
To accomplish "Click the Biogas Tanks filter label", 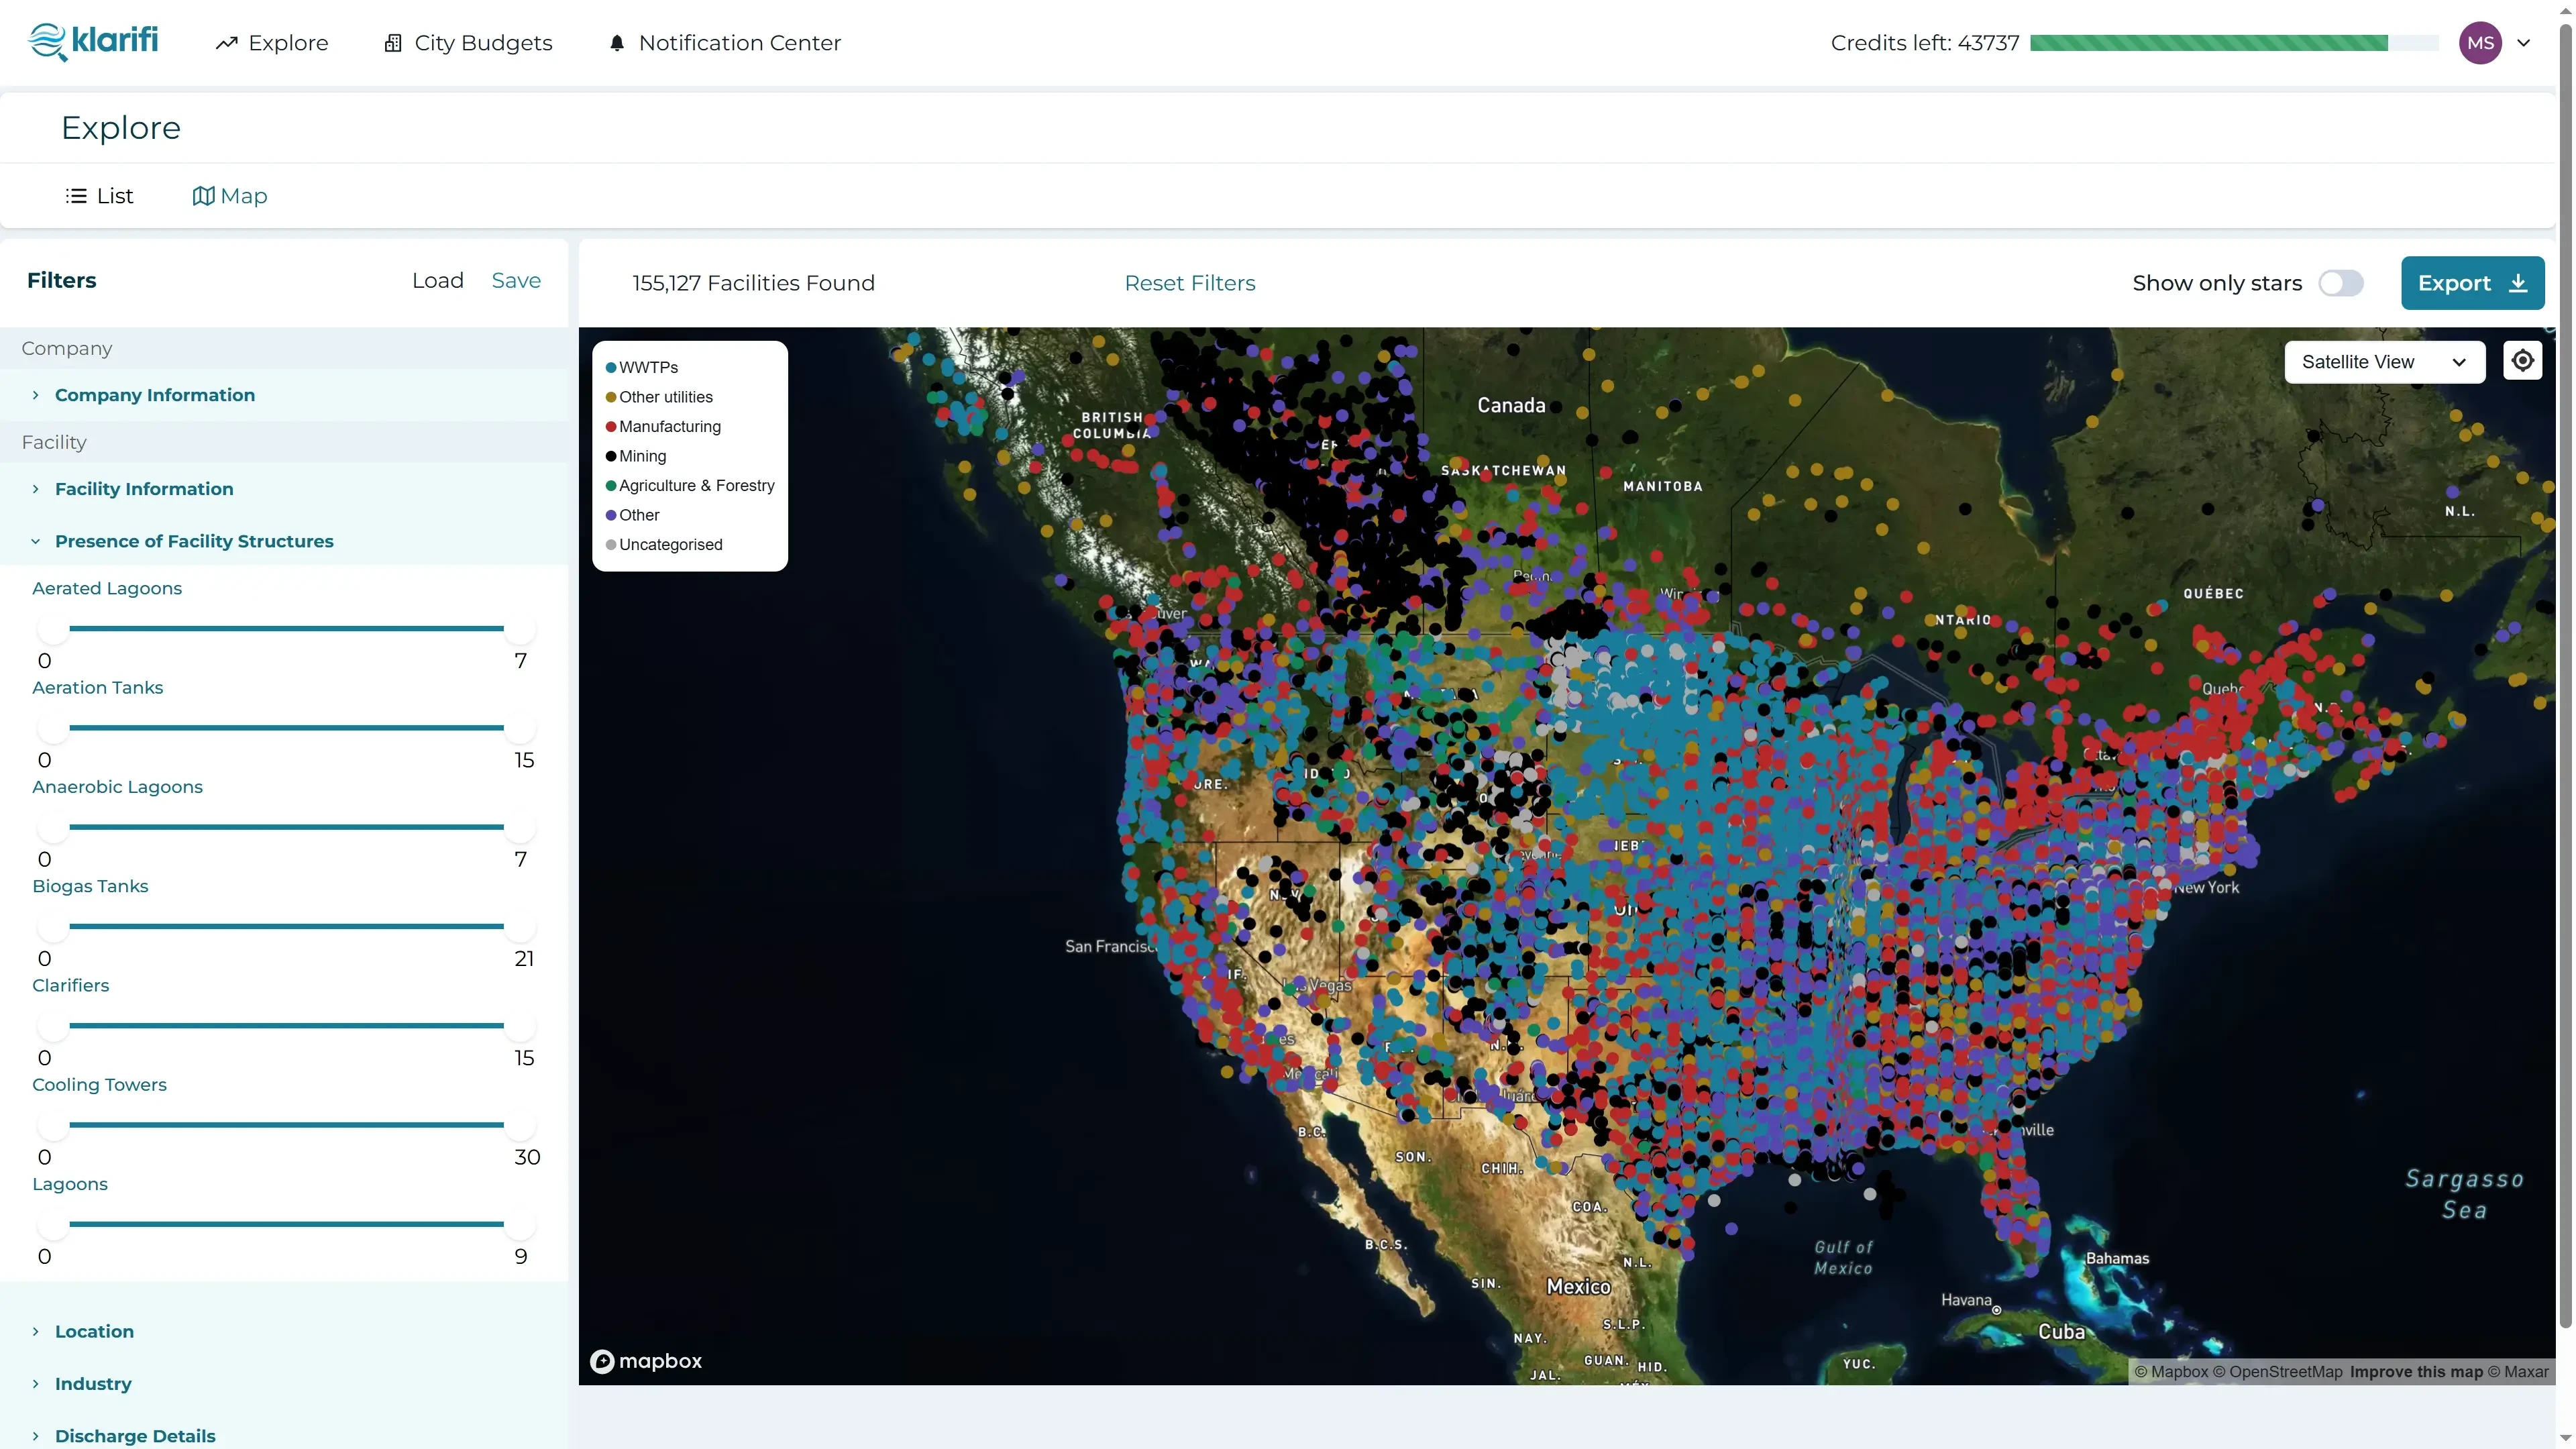I will tap(90, 886).
